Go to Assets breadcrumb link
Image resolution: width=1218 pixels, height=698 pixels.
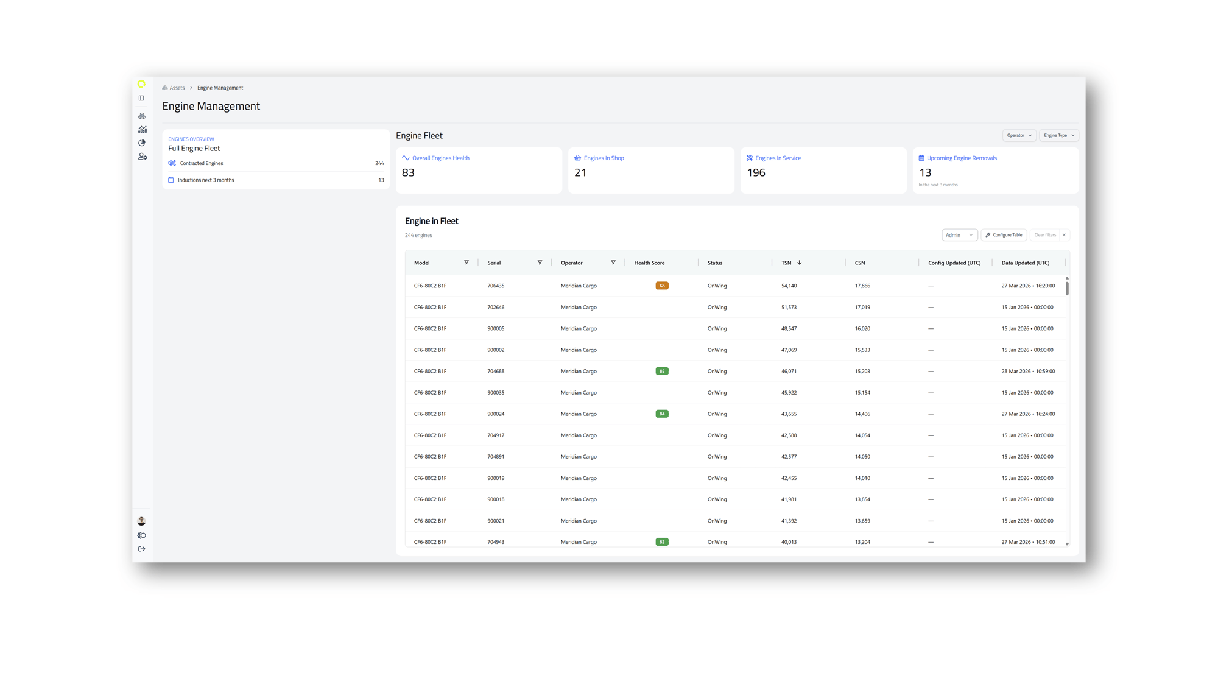177,88
